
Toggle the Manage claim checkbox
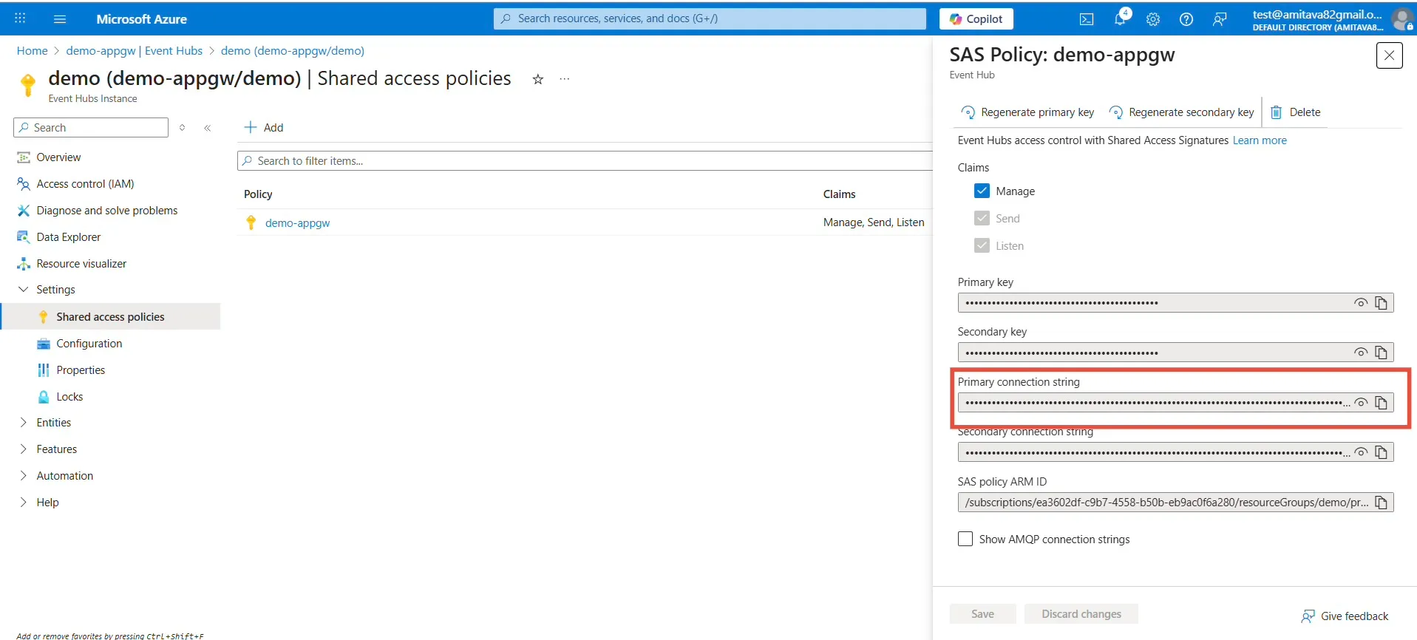(x=982, y=191)
